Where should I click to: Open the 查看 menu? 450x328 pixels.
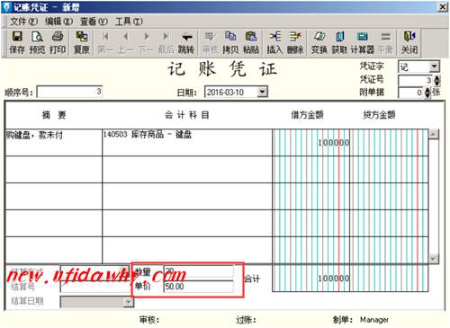pyautogui.click(x=94, y=22)
